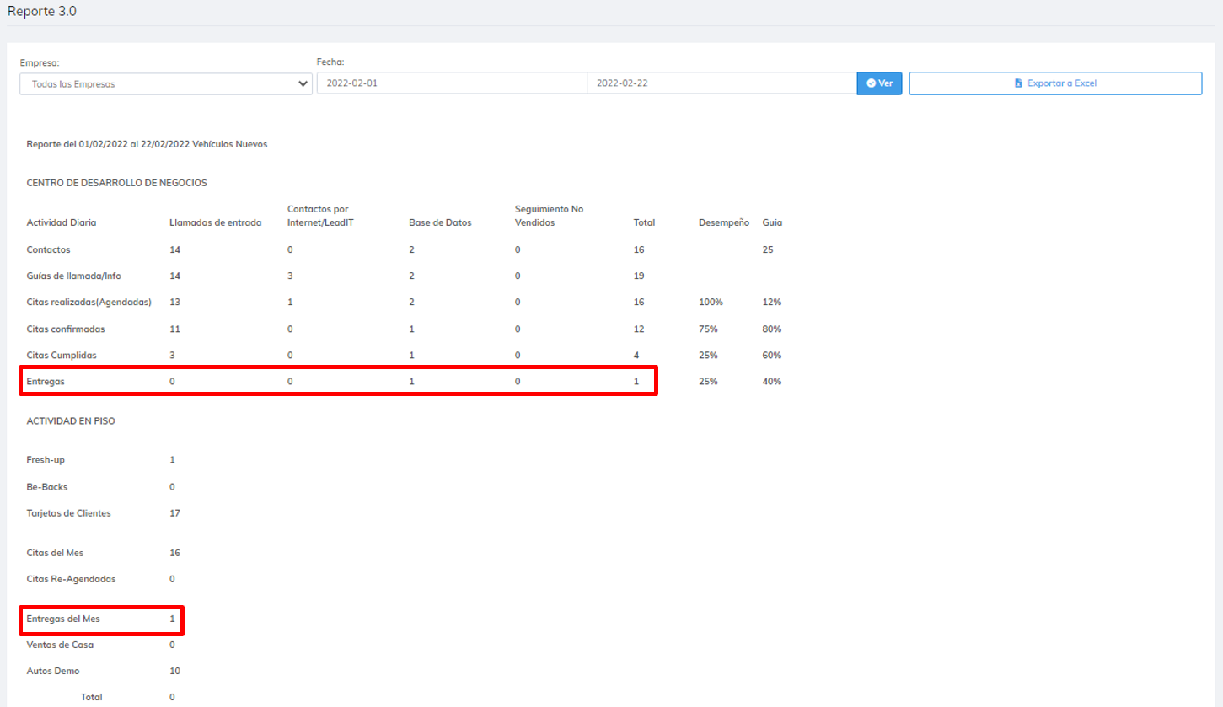The image size is (1223, 707).
Task: Select the Desempeño column header
Action: [x=723, y=222]
